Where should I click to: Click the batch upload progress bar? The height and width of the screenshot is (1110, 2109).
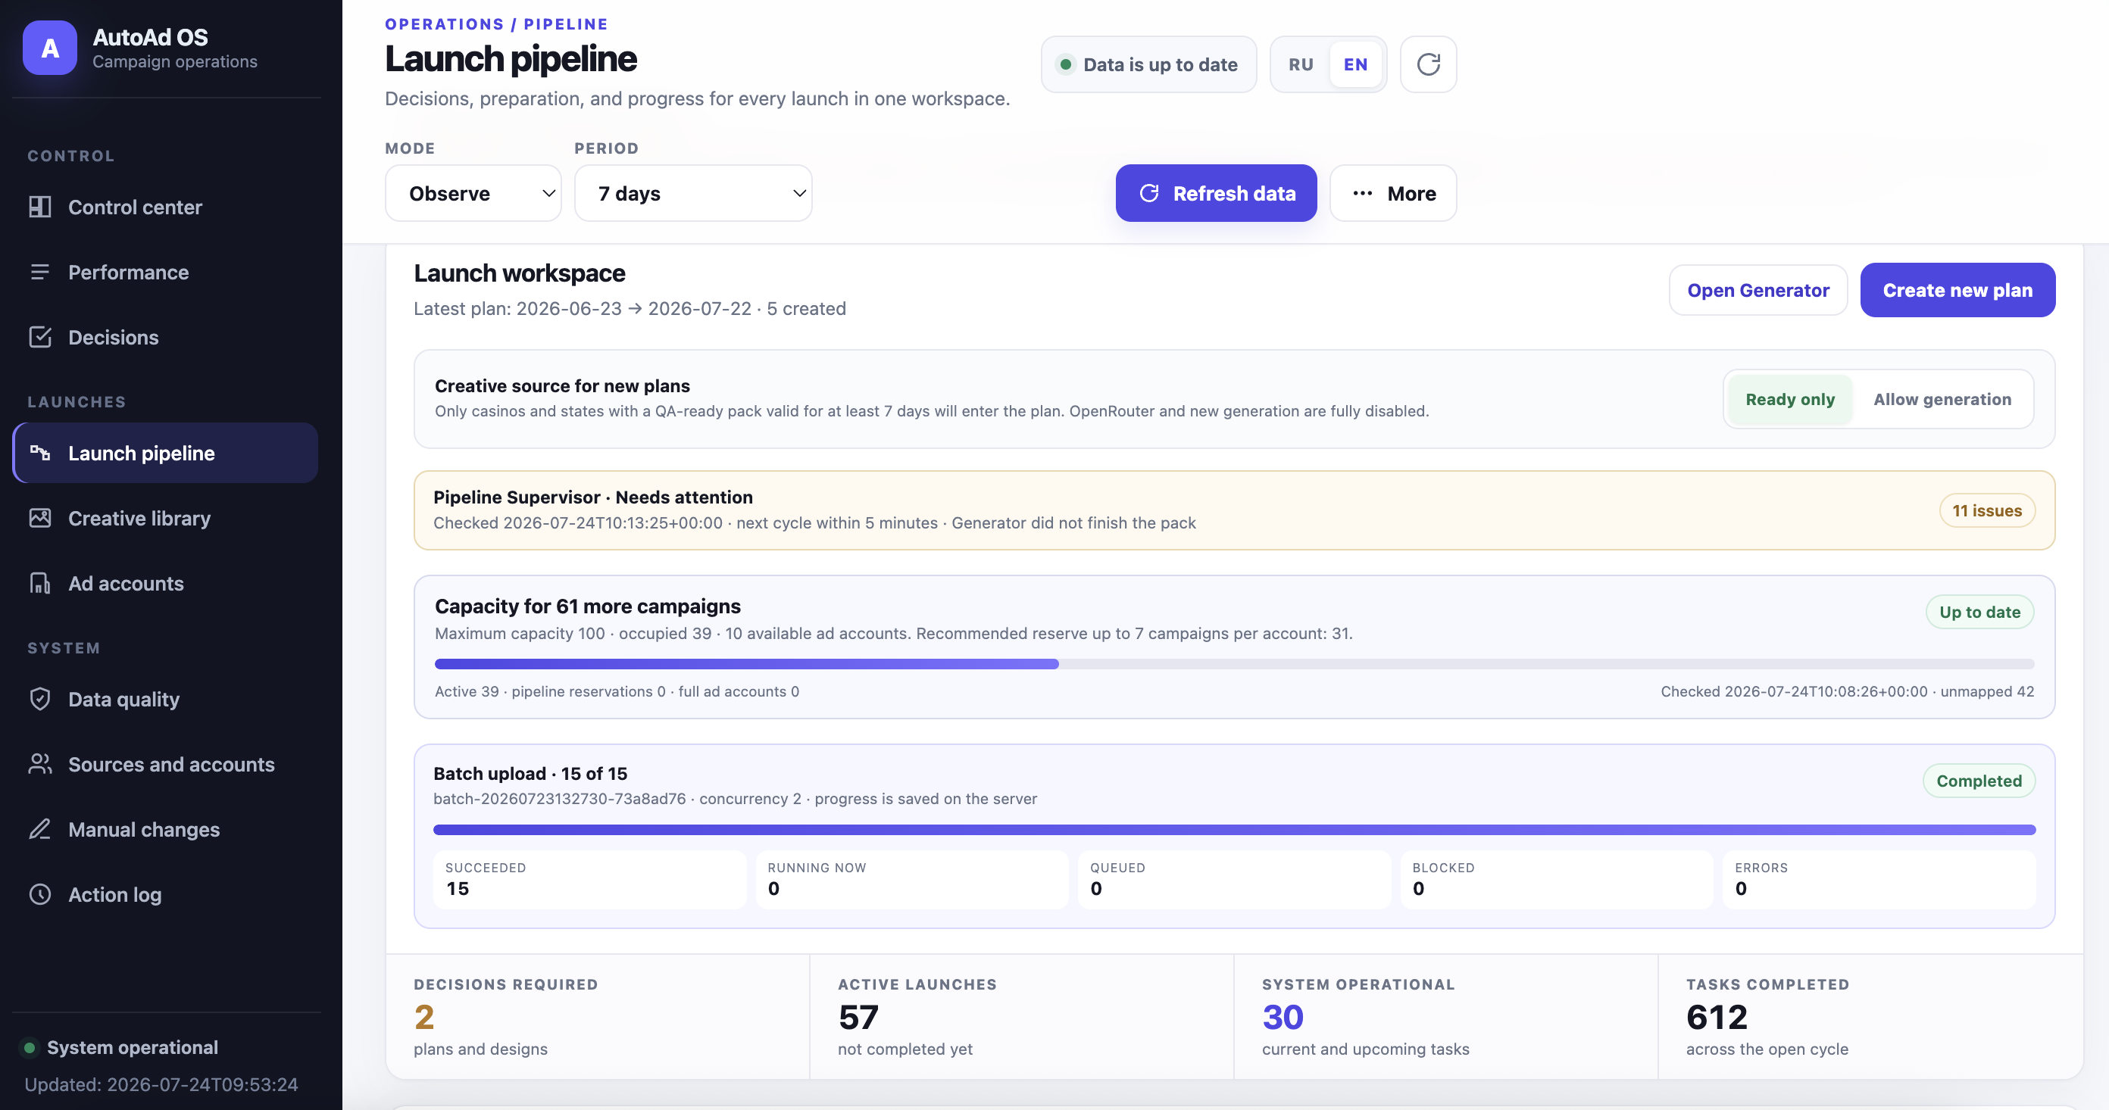pyautogui.click(x=1234, y=830)
